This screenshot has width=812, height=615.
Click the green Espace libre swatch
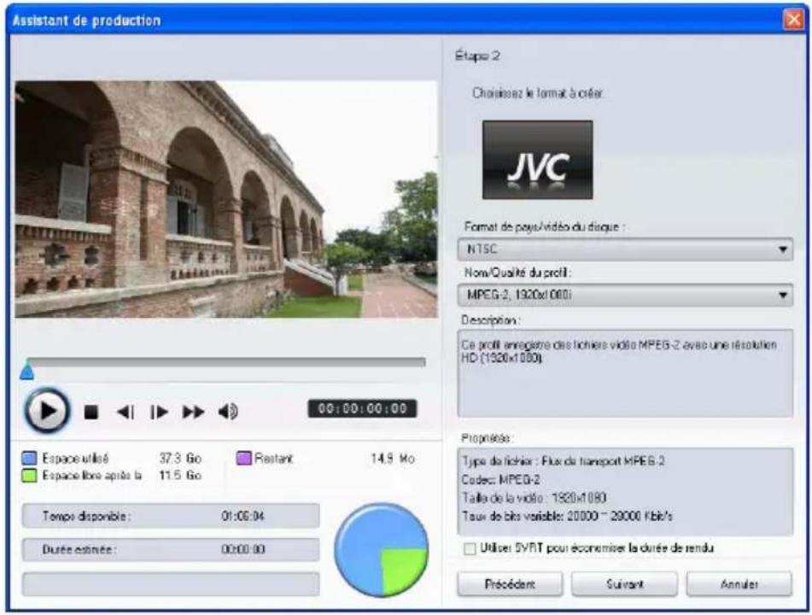[x=30, y=475]
